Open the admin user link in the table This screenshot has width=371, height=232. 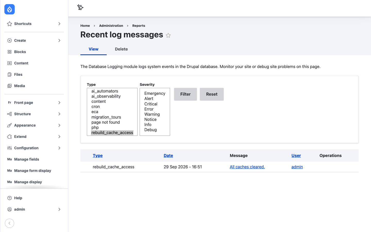pos(297,167)
